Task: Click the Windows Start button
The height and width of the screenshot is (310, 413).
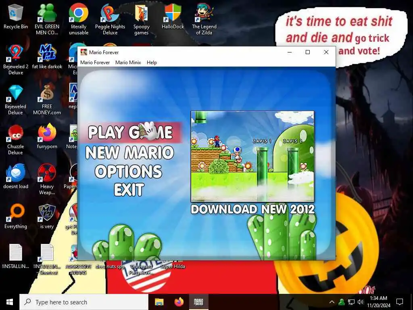Action: point(10,302)
